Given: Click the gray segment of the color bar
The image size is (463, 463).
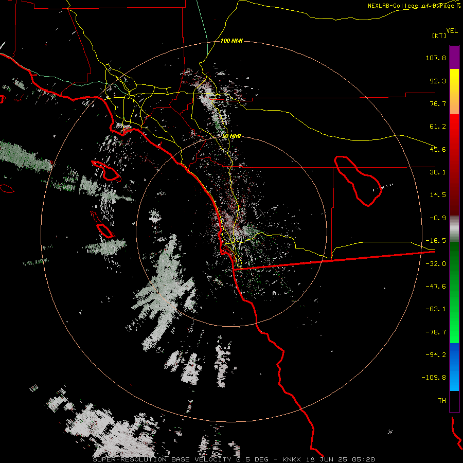Looking at the screenshot, I should pyautogui.click(x=454, y=229).
